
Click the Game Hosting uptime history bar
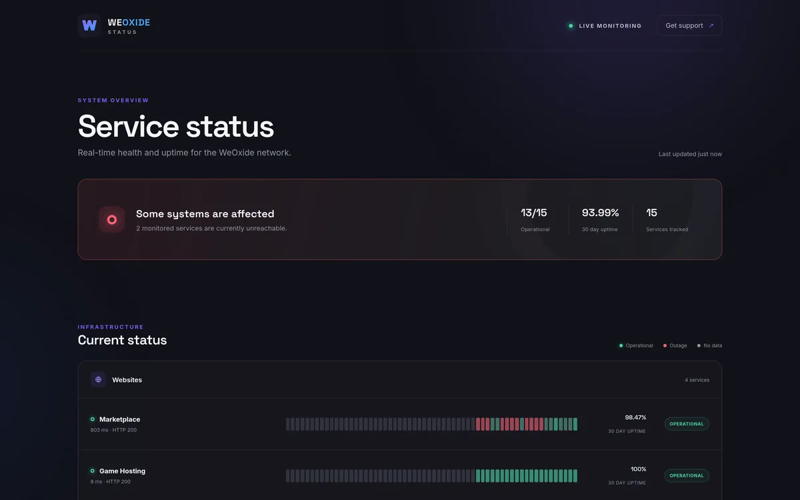[432, 475]
